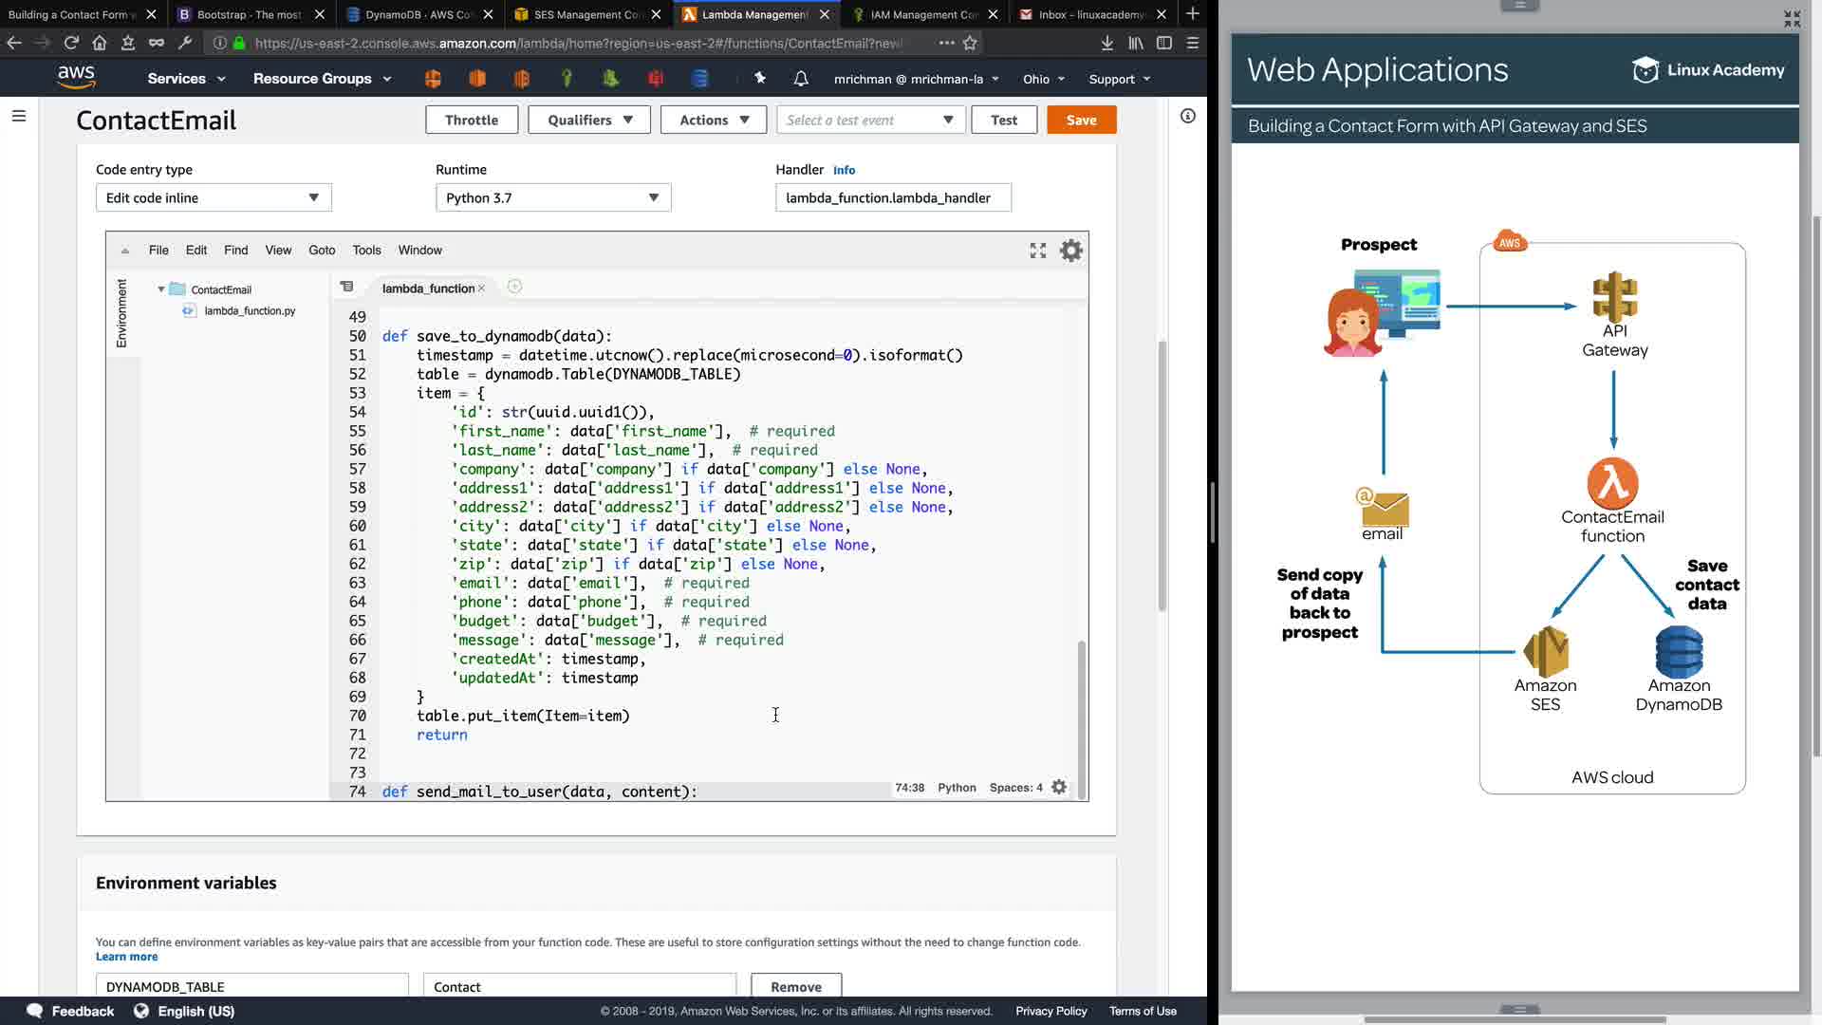The width and height of the screenshot is (1822, 1025).
Task: Click the orange Save button
Action: pos(1081,120)
